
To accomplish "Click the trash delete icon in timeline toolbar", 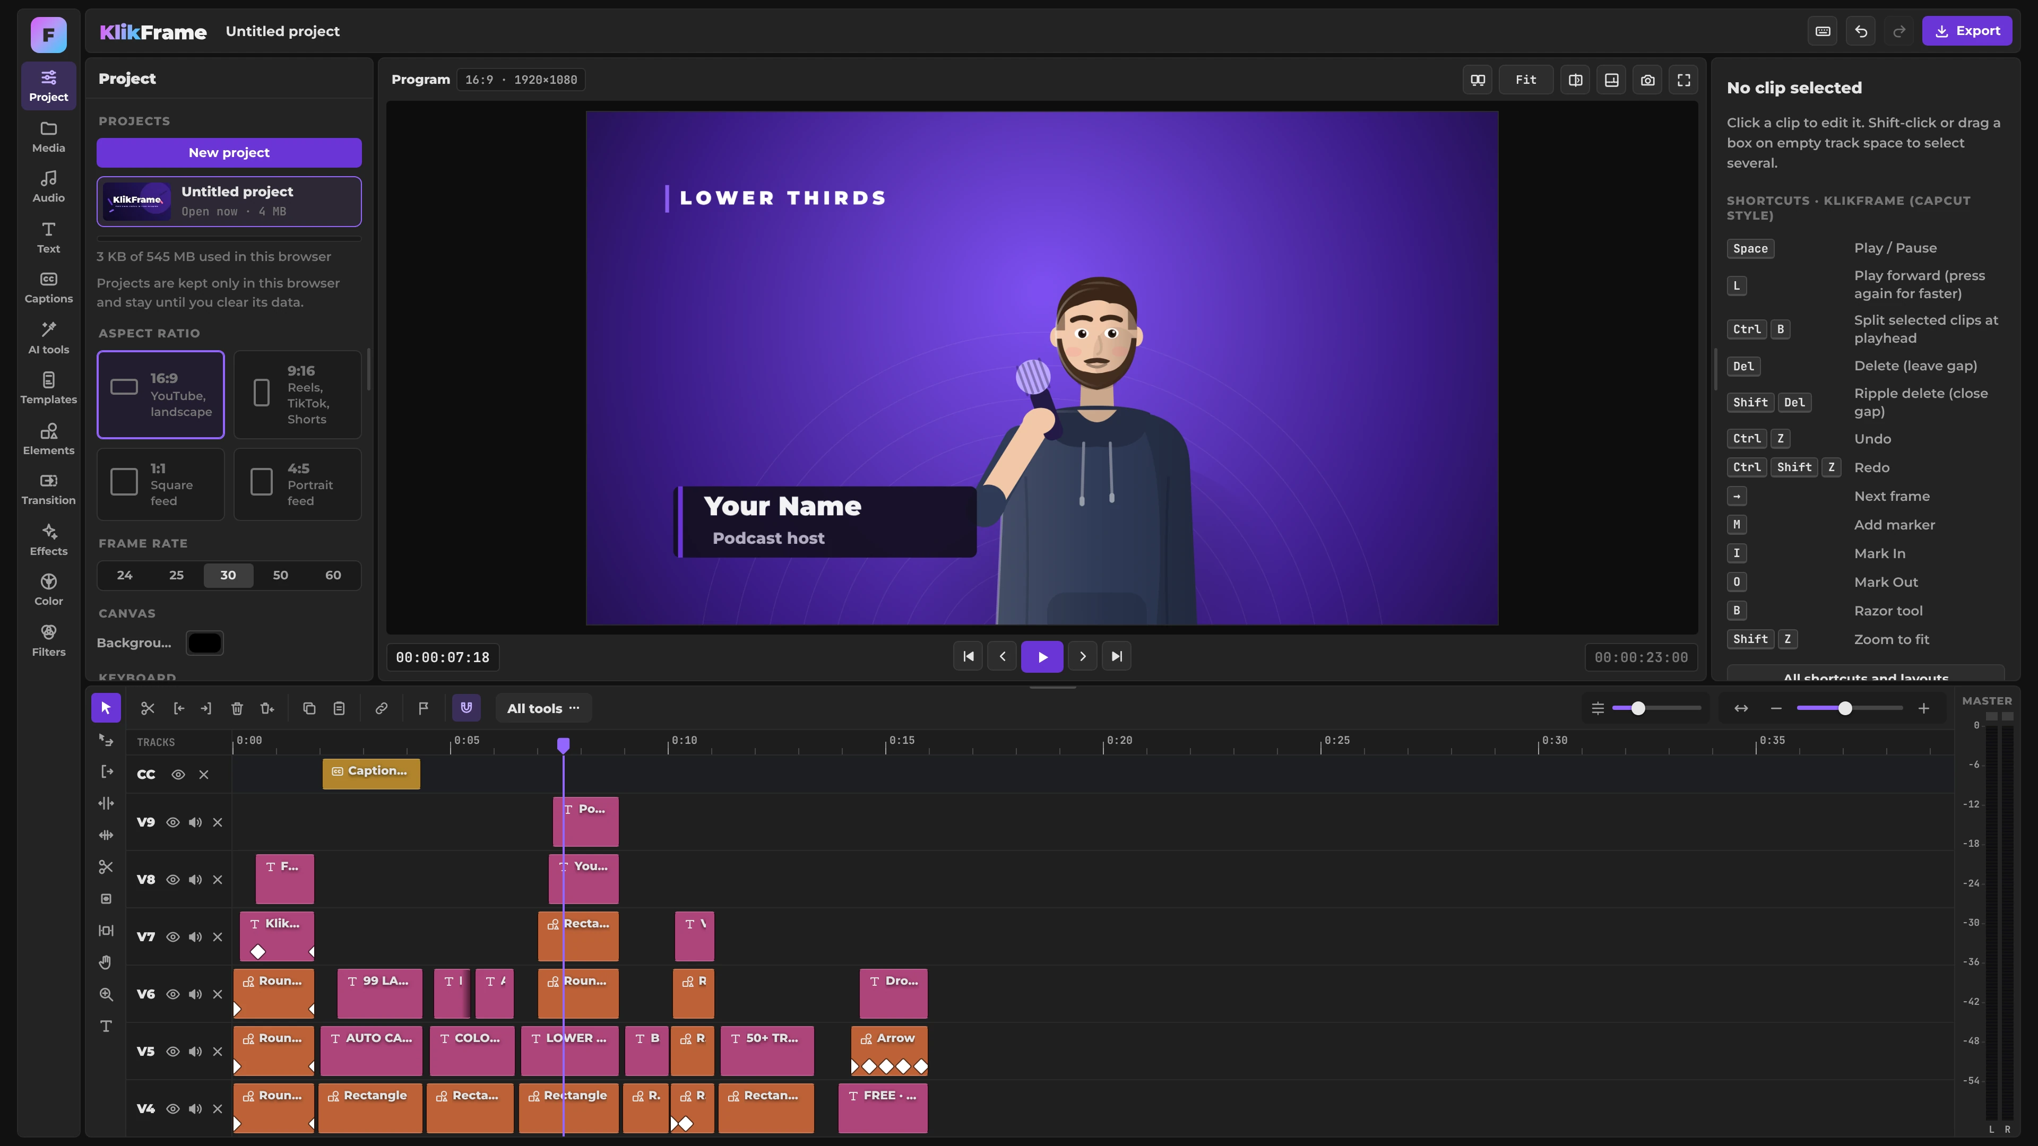I will tap(237, 709).
